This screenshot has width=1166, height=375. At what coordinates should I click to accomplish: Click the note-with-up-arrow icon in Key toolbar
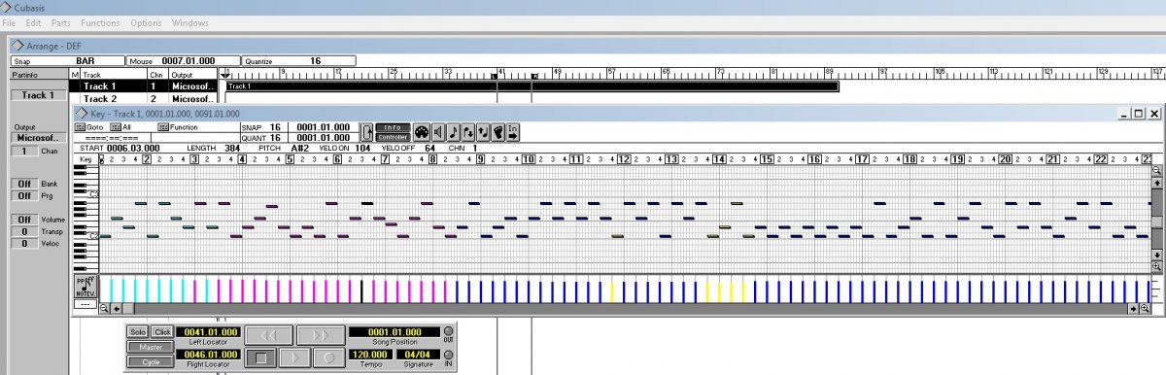point(483,131)
